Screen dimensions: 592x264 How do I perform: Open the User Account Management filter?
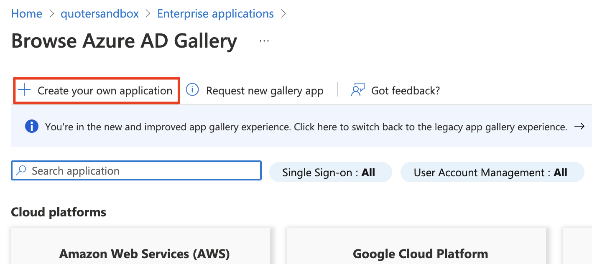[492, 172]
